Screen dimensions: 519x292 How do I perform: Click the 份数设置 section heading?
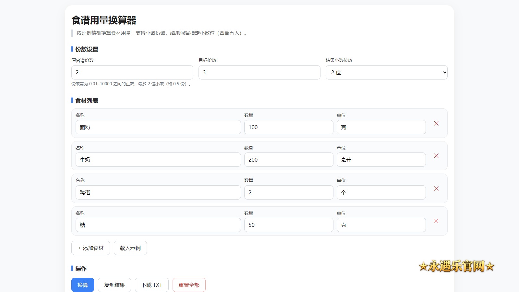87,49
